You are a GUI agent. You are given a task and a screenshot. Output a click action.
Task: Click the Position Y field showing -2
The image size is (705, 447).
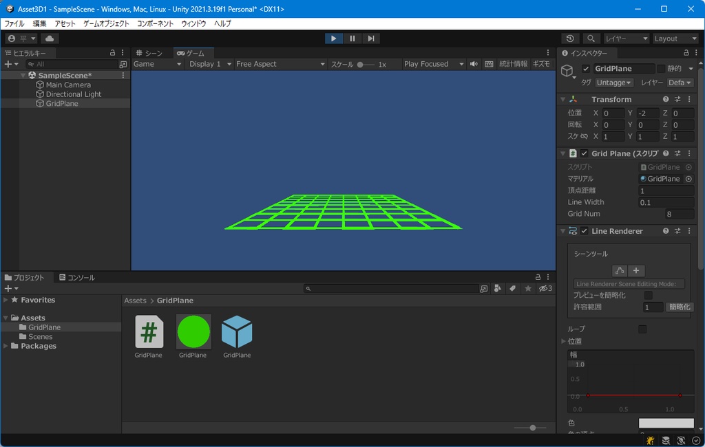point(648,113)
